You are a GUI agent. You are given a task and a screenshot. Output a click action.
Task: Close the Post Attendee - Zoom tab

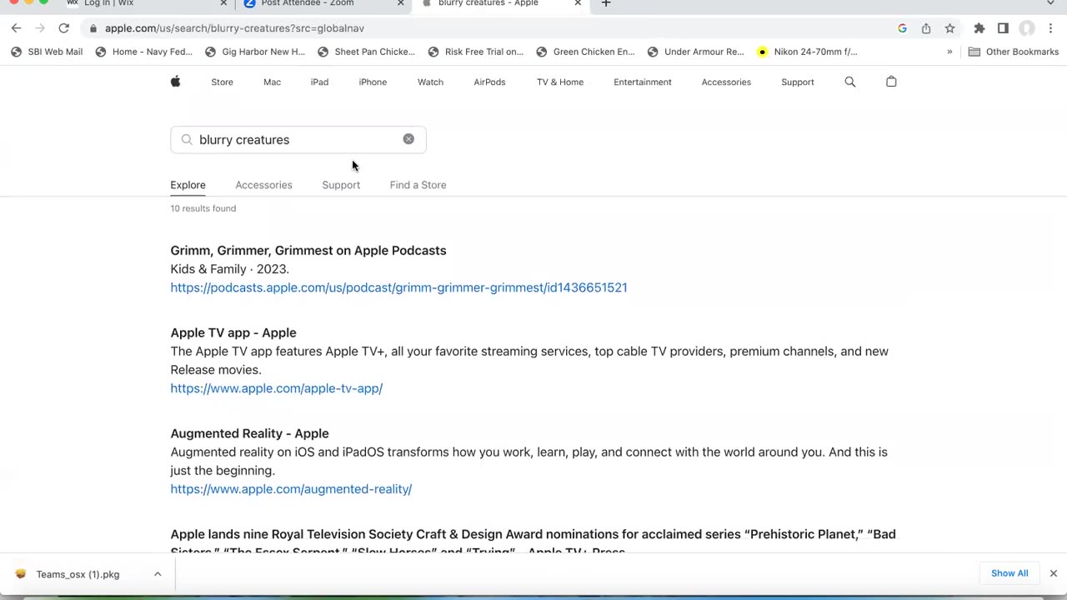tap(401, 3)
